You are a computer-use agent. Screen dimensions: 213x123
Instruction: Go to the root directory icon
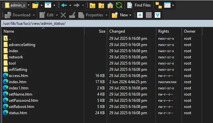tap(101, 5)
